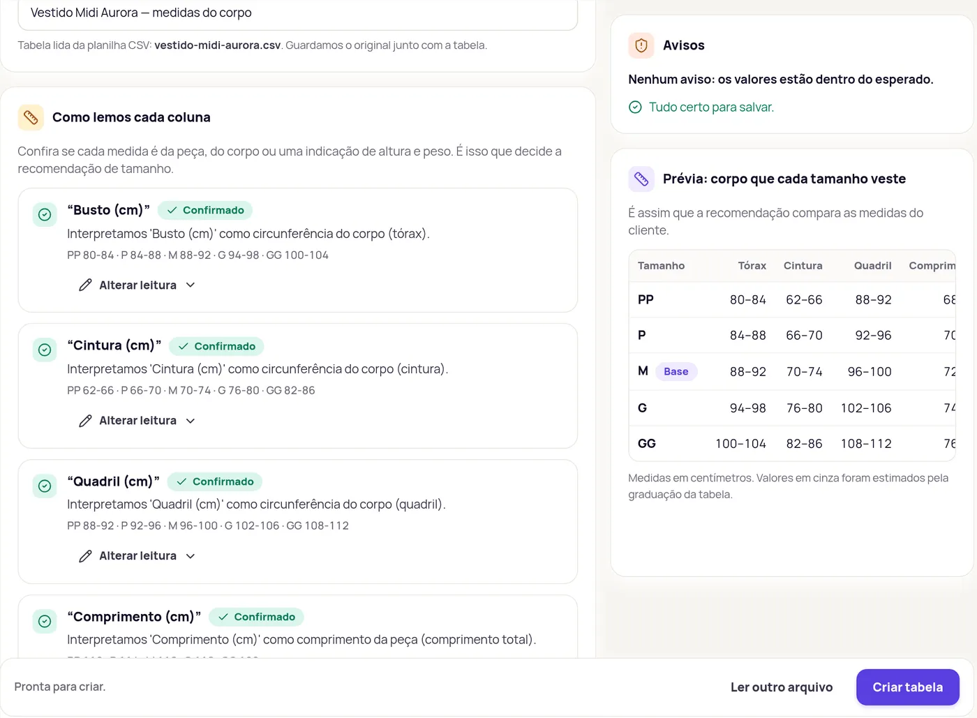Click the 'GG' size label in the preview table

(x=647, y=444)
